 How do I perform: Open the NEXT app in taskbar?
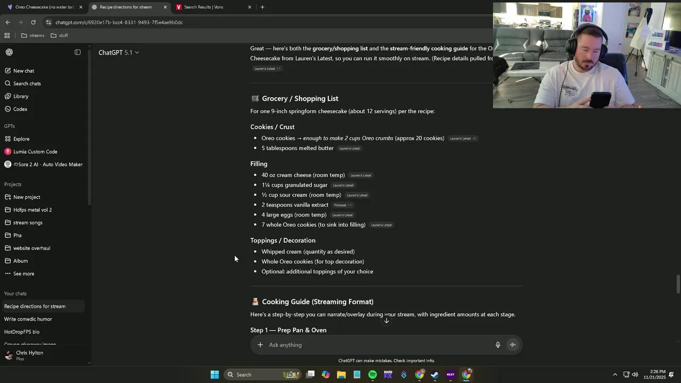pos(451,374)
